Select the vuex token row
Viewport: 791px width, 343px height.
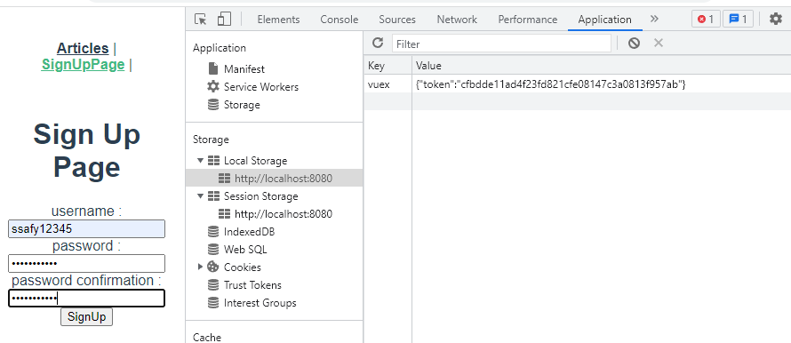[x=577, y=84]
